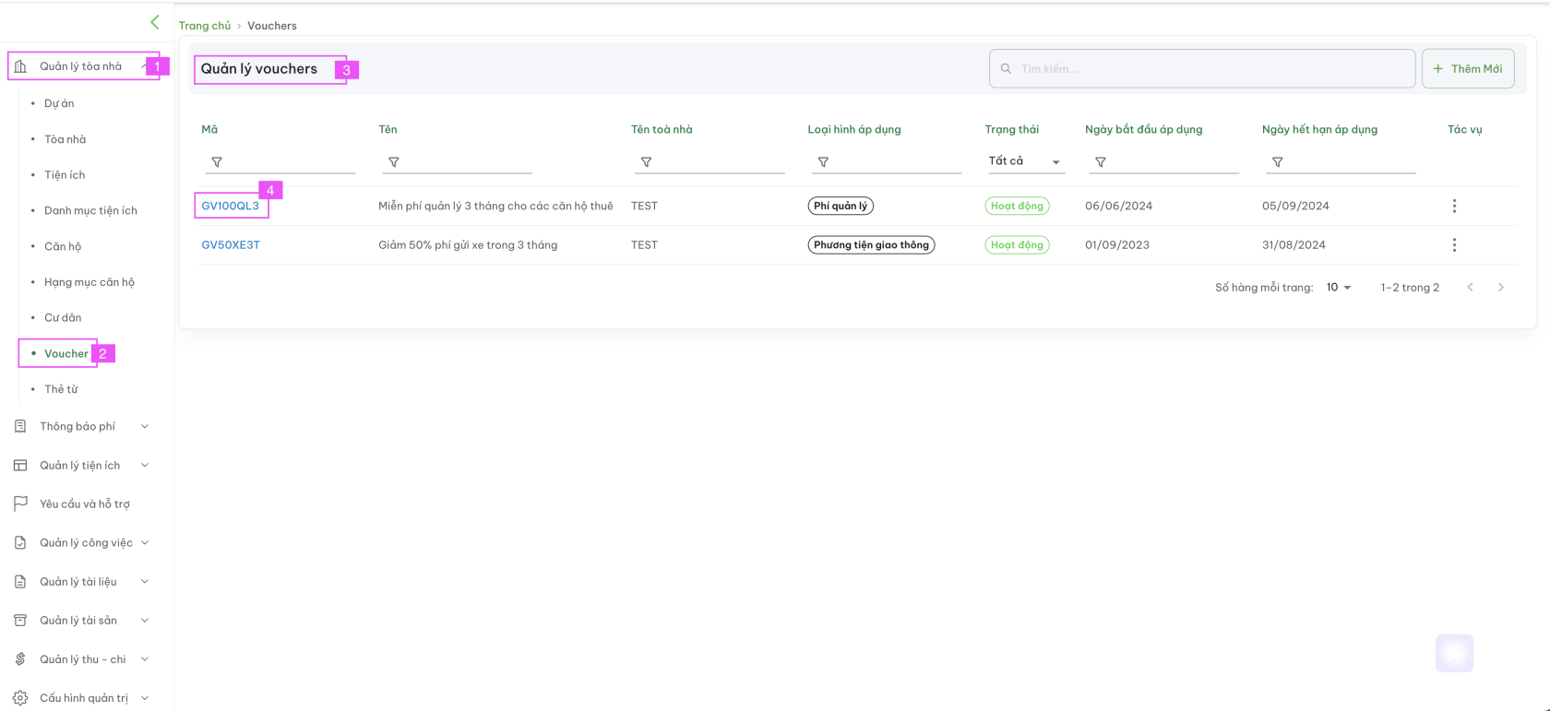Image resolution: width=1550 pixels, height=711 pixels.
Task: Click the 1-2 trong 2 pagination text
Action: coord(1410,288)
